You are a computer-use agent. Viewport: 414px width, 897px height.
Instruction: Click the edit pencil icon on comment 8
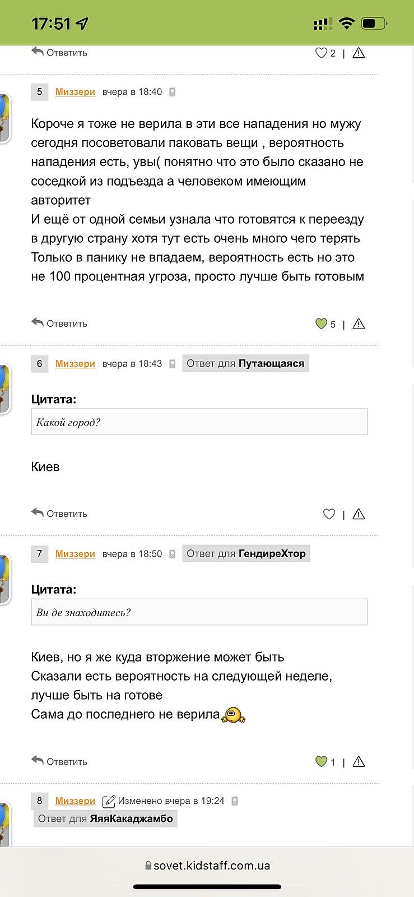tap(109, 801)
